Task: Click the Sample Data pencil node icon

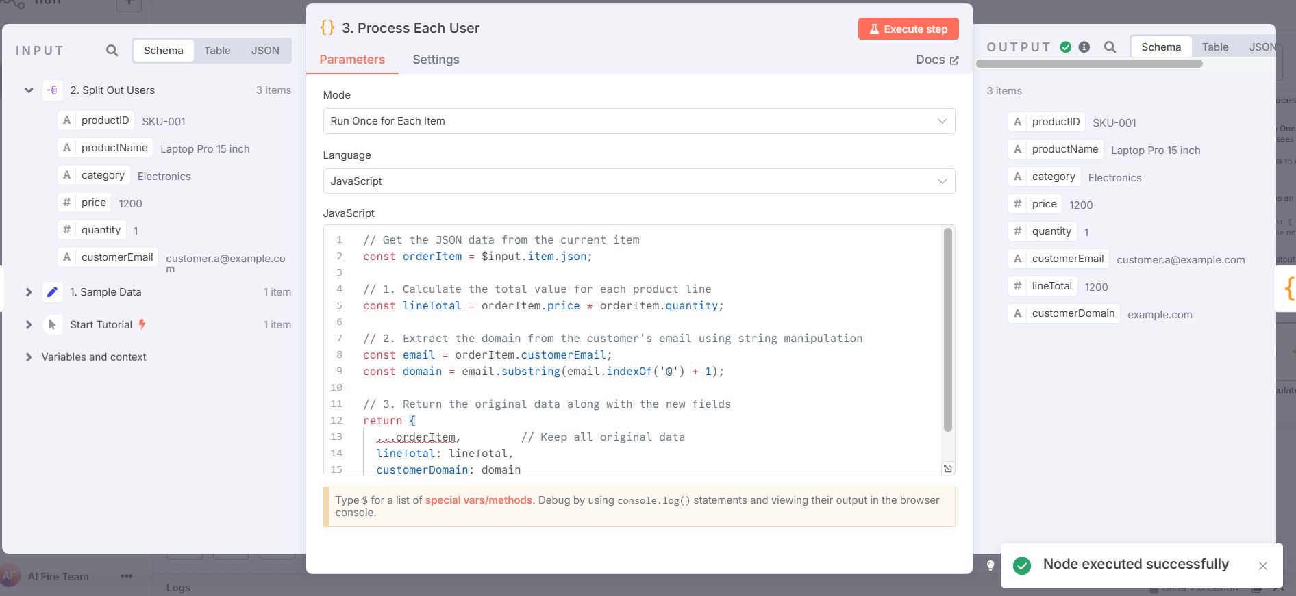Action: 53,292
